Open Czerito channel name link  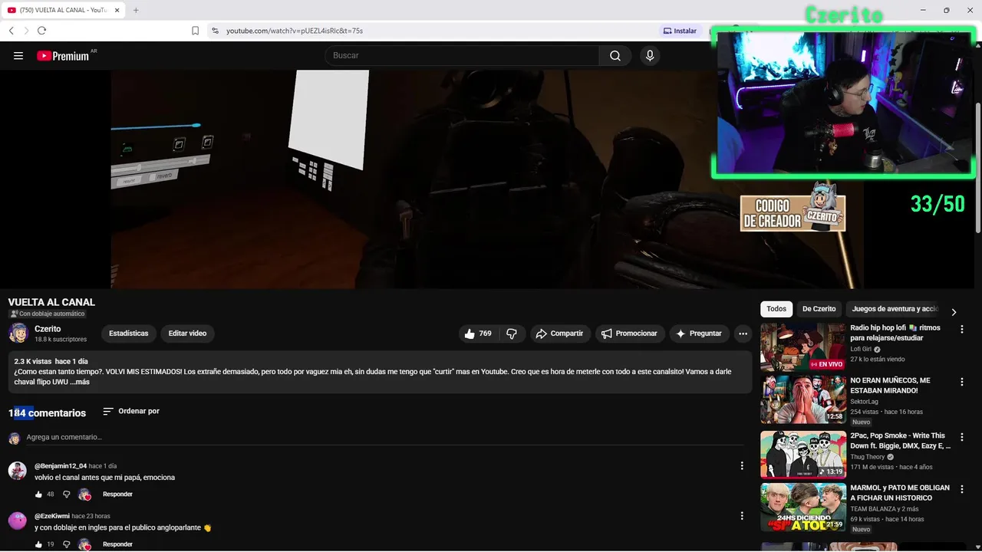[48, 329]
